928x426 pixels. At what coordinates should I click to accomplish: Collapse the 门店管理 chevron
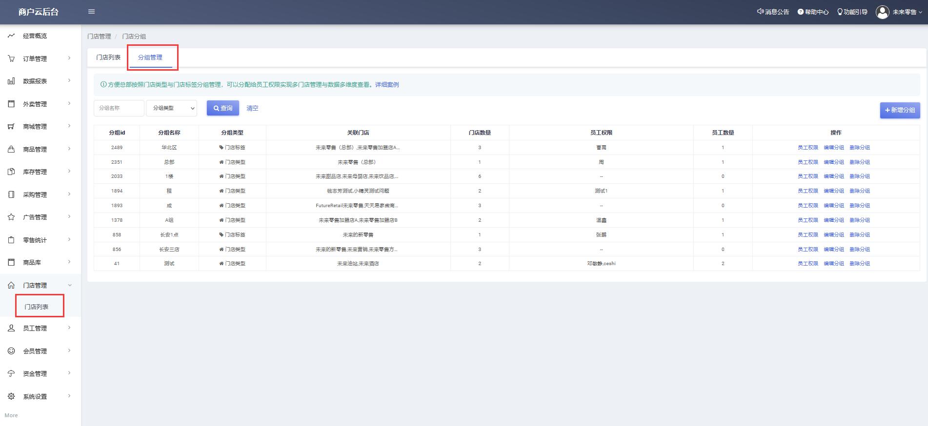tap(69, 285)
